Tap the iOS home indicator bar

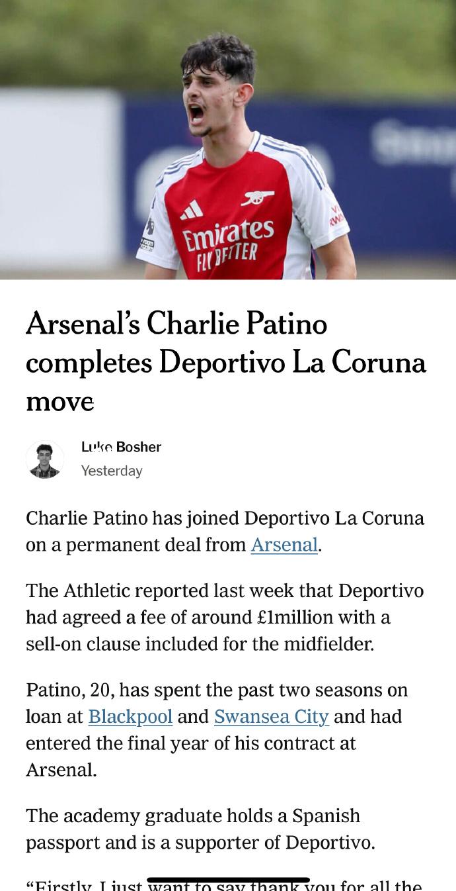(x=228, y=880)
